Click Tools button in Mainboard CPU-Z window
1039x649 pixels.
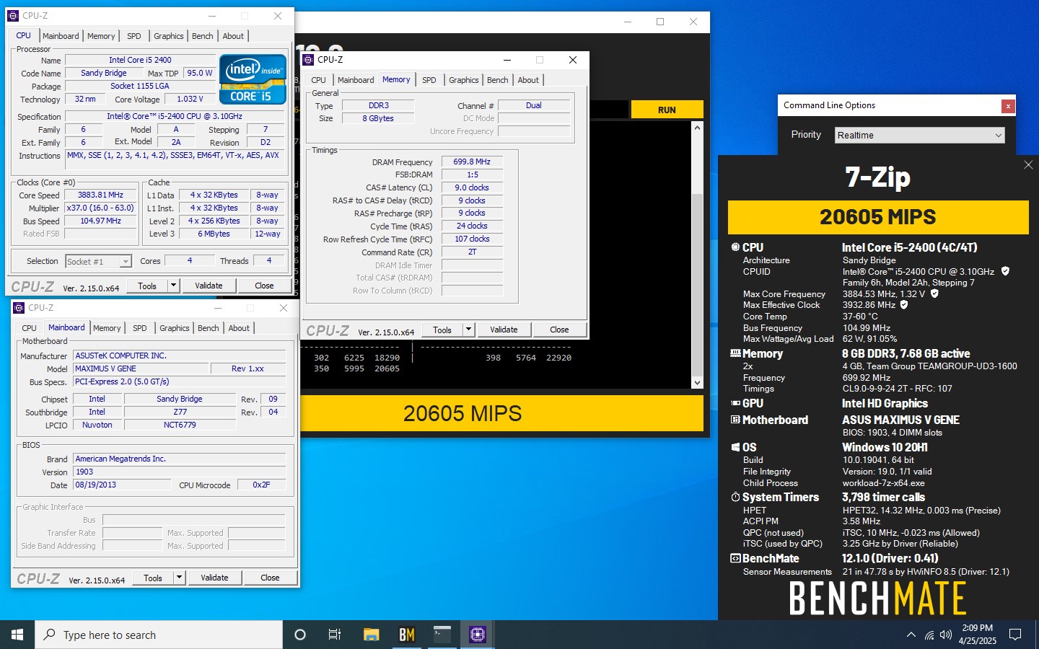(x=153, y=578)
